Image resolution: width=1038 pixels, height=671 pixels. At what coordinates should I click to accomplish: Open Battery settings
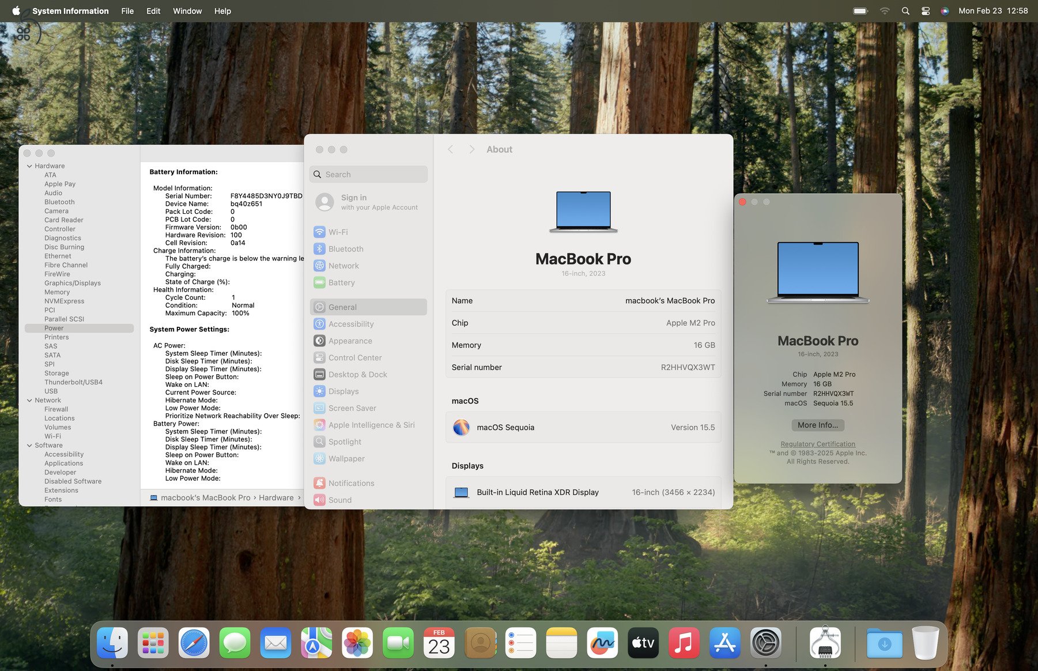[x=342, y=282]
